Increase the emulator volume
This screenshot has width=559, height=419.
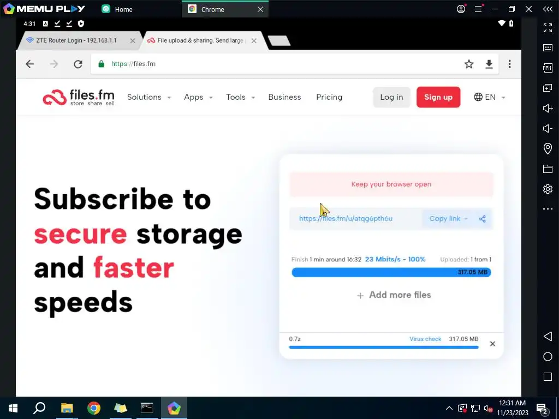(x=548, y=109)
